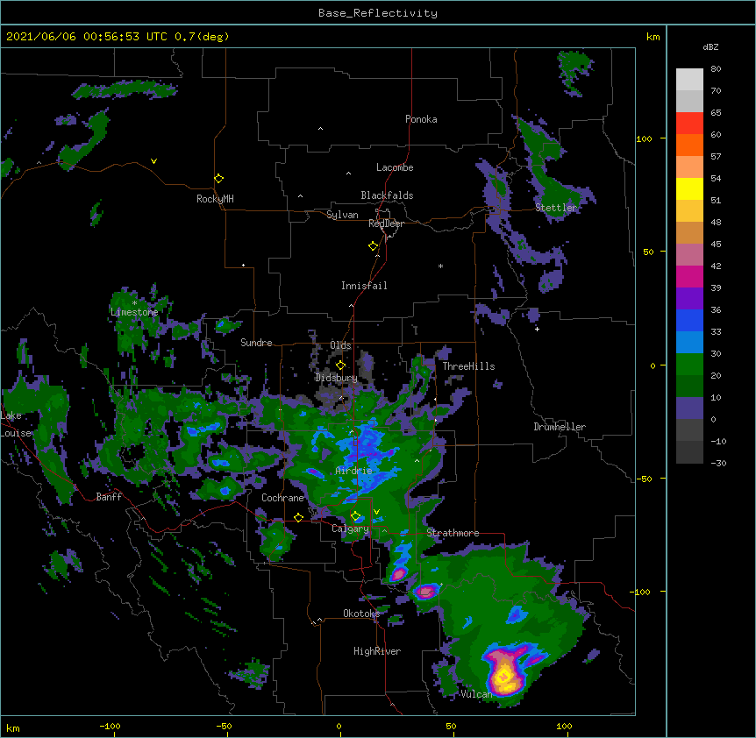Click the 2021/06/06 00:56:53 UTC timestamp
This screenshot has width=756, height=738.
[x=86, y=37]
